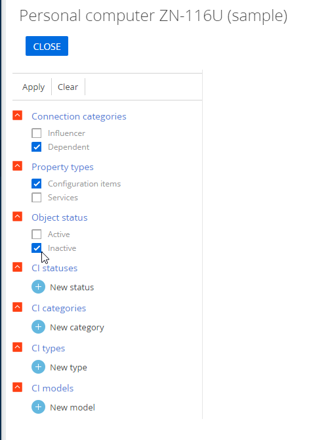Click the plus icon for New model
311x440 pixels.
coord(39,407)
